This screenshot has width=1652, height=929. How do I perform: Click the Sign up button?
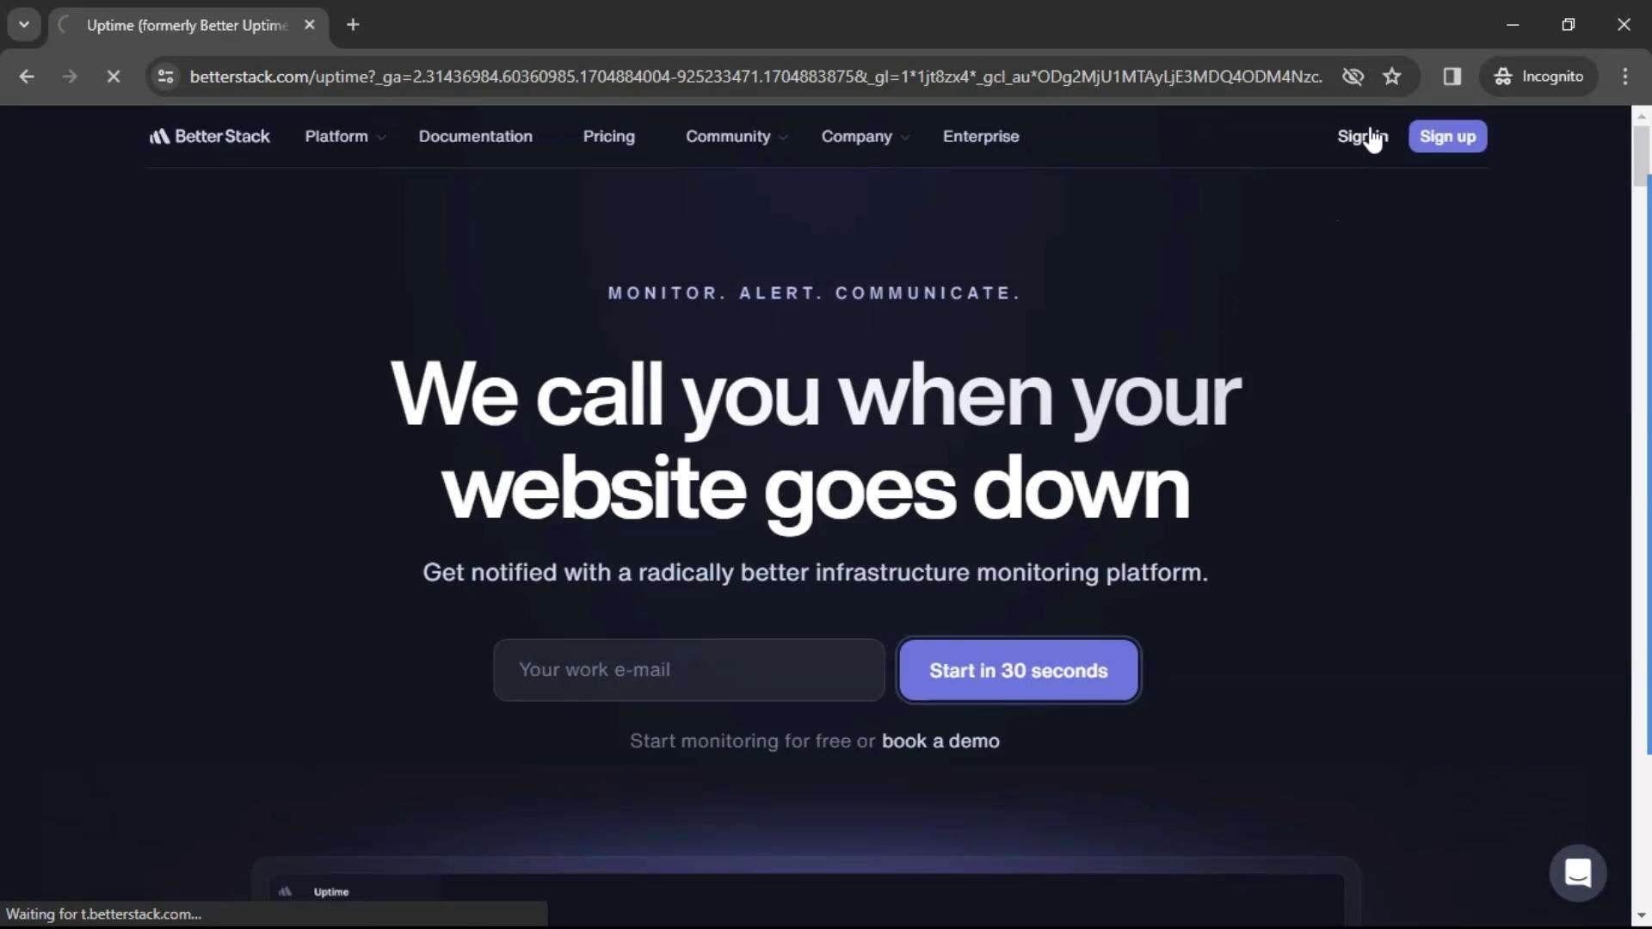(x=1446, y=136)
